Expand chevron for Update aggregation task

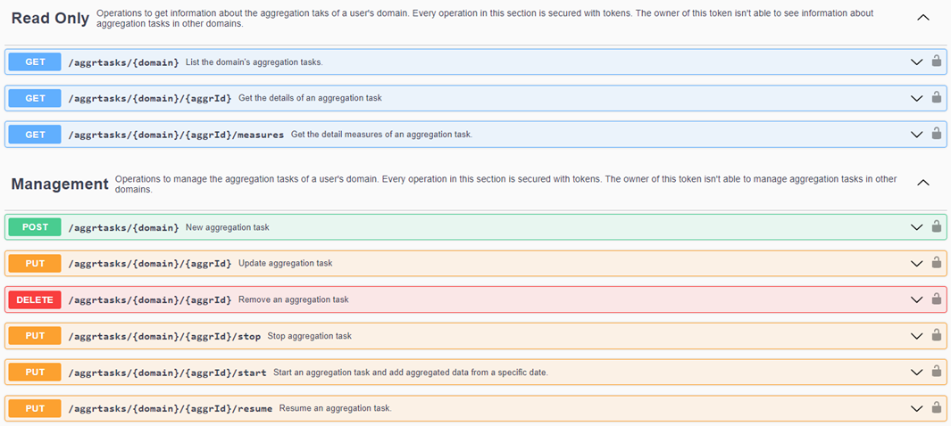coord(917,264)
